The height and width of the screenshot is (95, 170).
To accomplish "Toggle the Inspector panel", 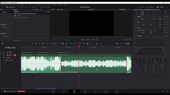I will tap(160, 7).
